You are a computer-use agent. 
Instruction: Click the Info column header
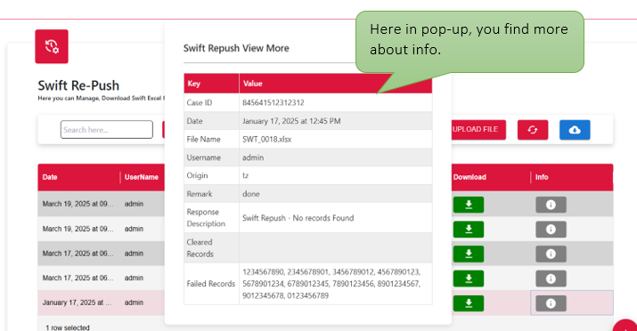pyautogui.click(x=542, y=177)
